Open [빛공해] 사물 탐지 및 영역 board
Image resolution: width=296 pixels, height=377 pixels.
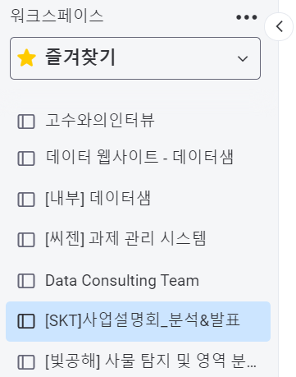click(x=138, y=361)
